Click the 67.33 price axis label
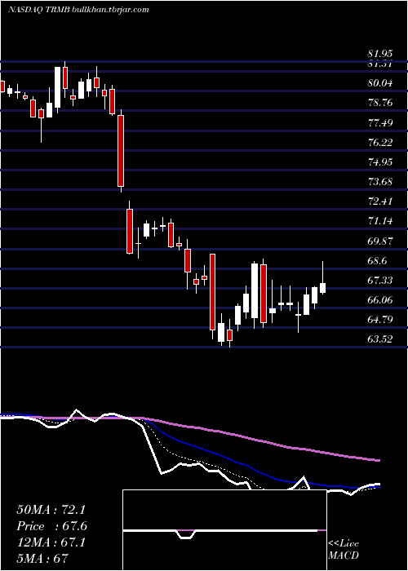Image resolution: width=408 pixels, height=571 pixels. coord(380,281)
